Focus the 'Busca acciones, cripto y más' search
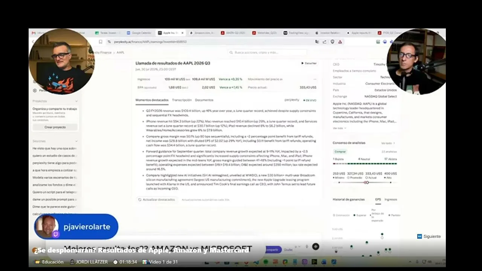Screen dimensions: 482x271 click(x=267, y=53)
